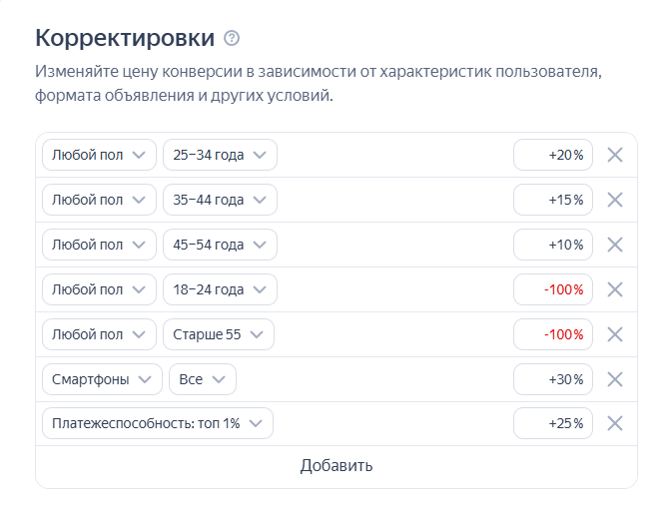Open the Старше 55 age dropdown

(218, 334)
